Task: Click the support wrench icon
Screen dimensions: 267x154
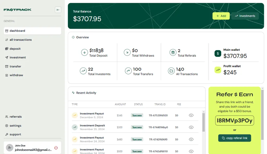Action: 7,134
